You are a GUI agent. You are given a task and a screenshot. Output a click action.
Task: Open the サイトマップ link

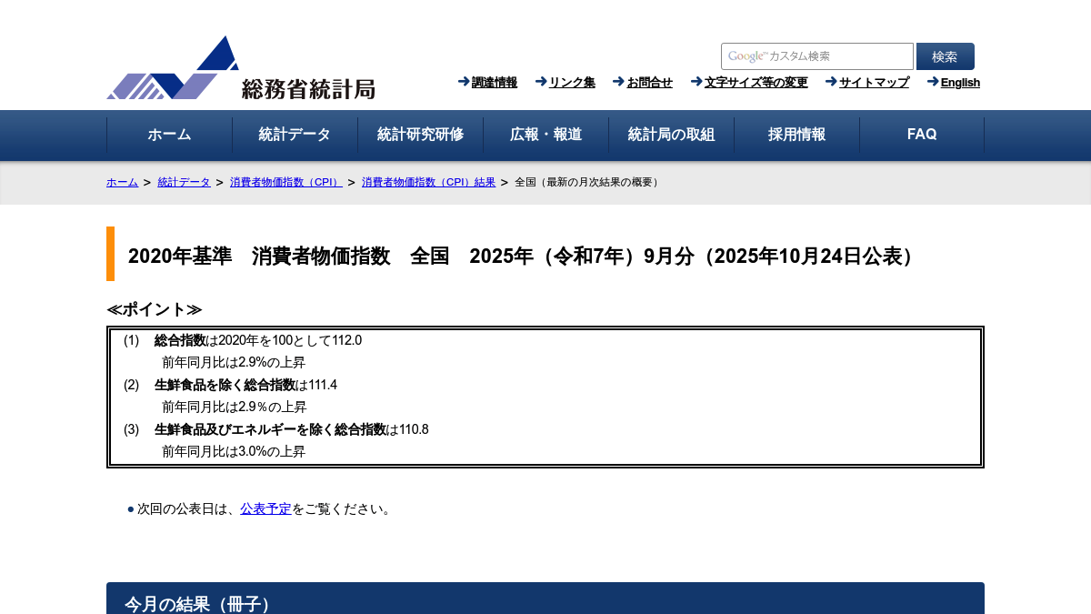874,83
